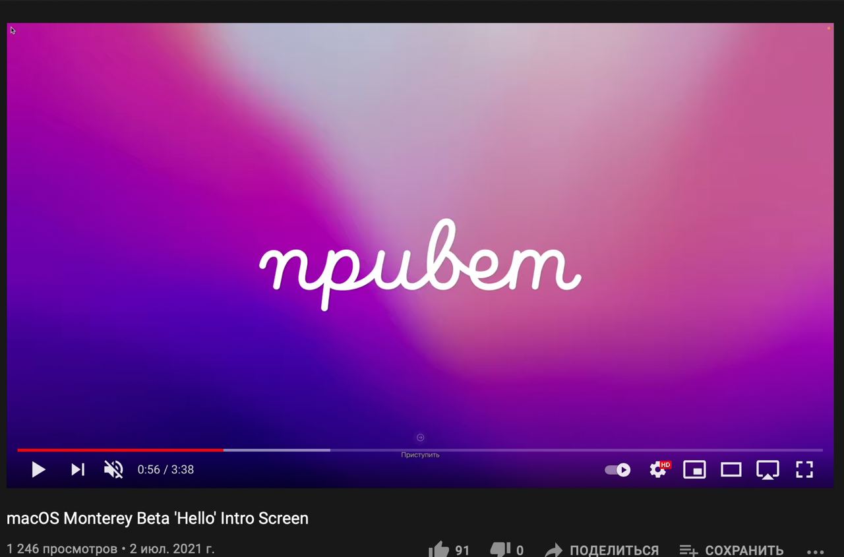Open the AirPlay cast option
Image resolution: width=844 pixels, height=557 pixels.
[x=768, y=469]
